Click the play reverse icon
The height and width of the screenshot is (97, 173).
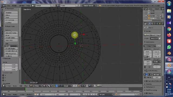pyautogui.click(x=89, y=94)
